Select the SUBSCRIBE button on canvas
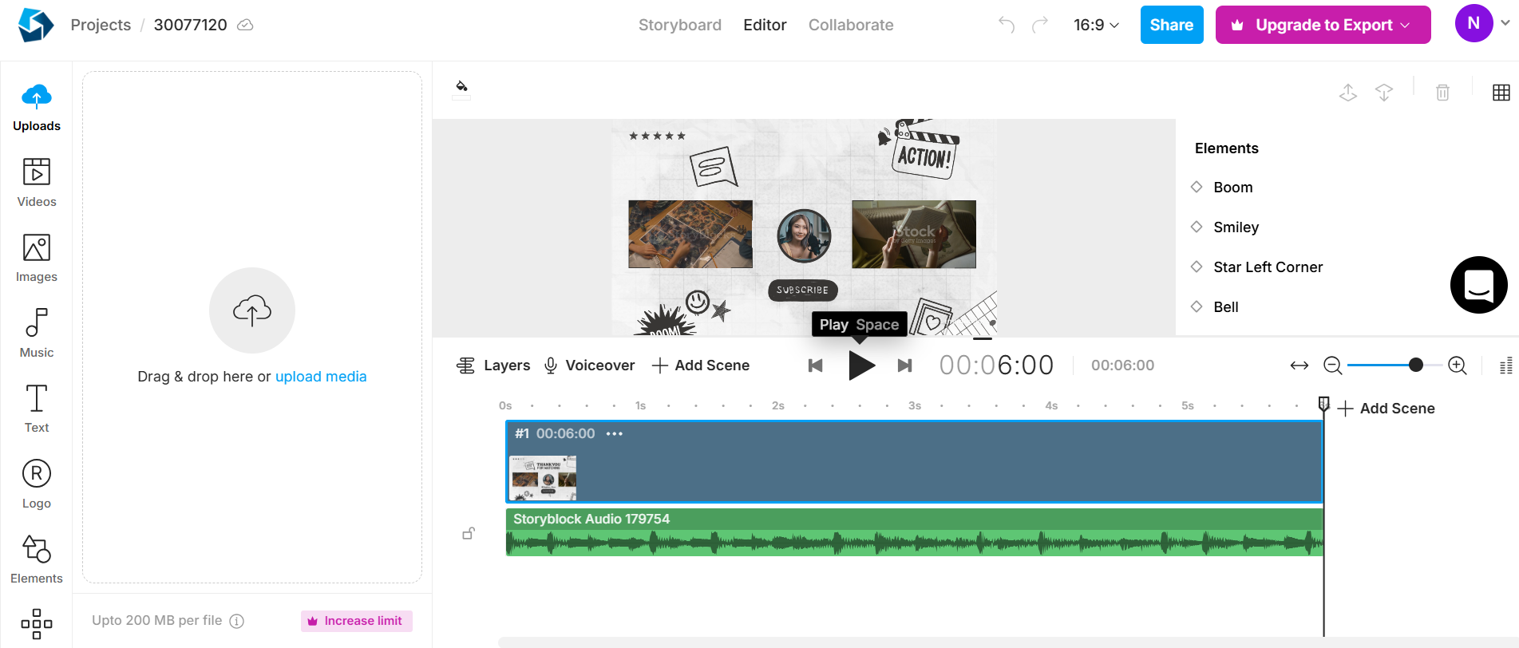 (x=803, y=290)
